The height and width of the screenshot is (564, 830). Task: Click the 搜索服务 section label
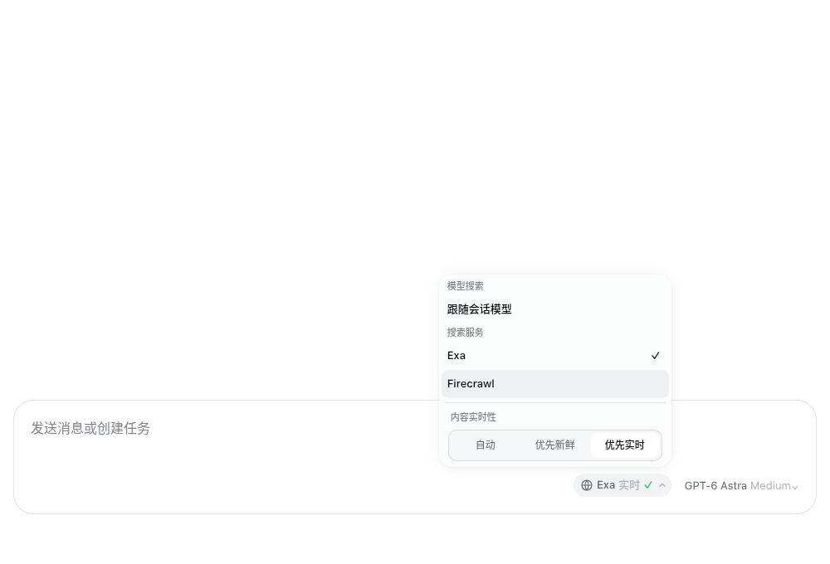[466, 333]
